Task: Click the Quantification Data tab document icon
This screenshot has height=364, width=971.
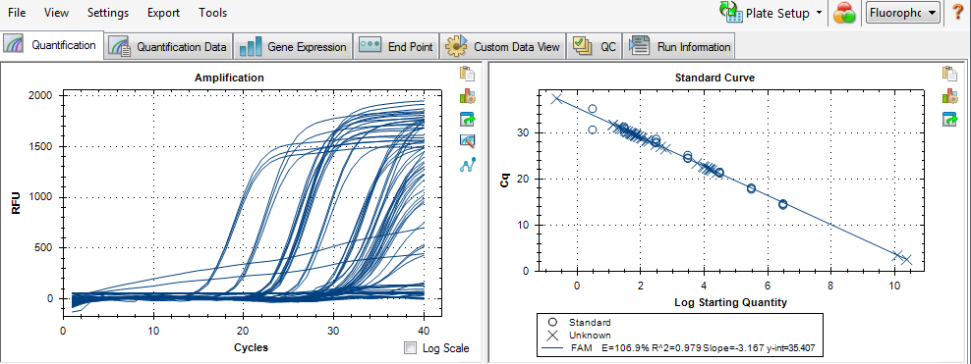Action: click(x=119, y=46)
